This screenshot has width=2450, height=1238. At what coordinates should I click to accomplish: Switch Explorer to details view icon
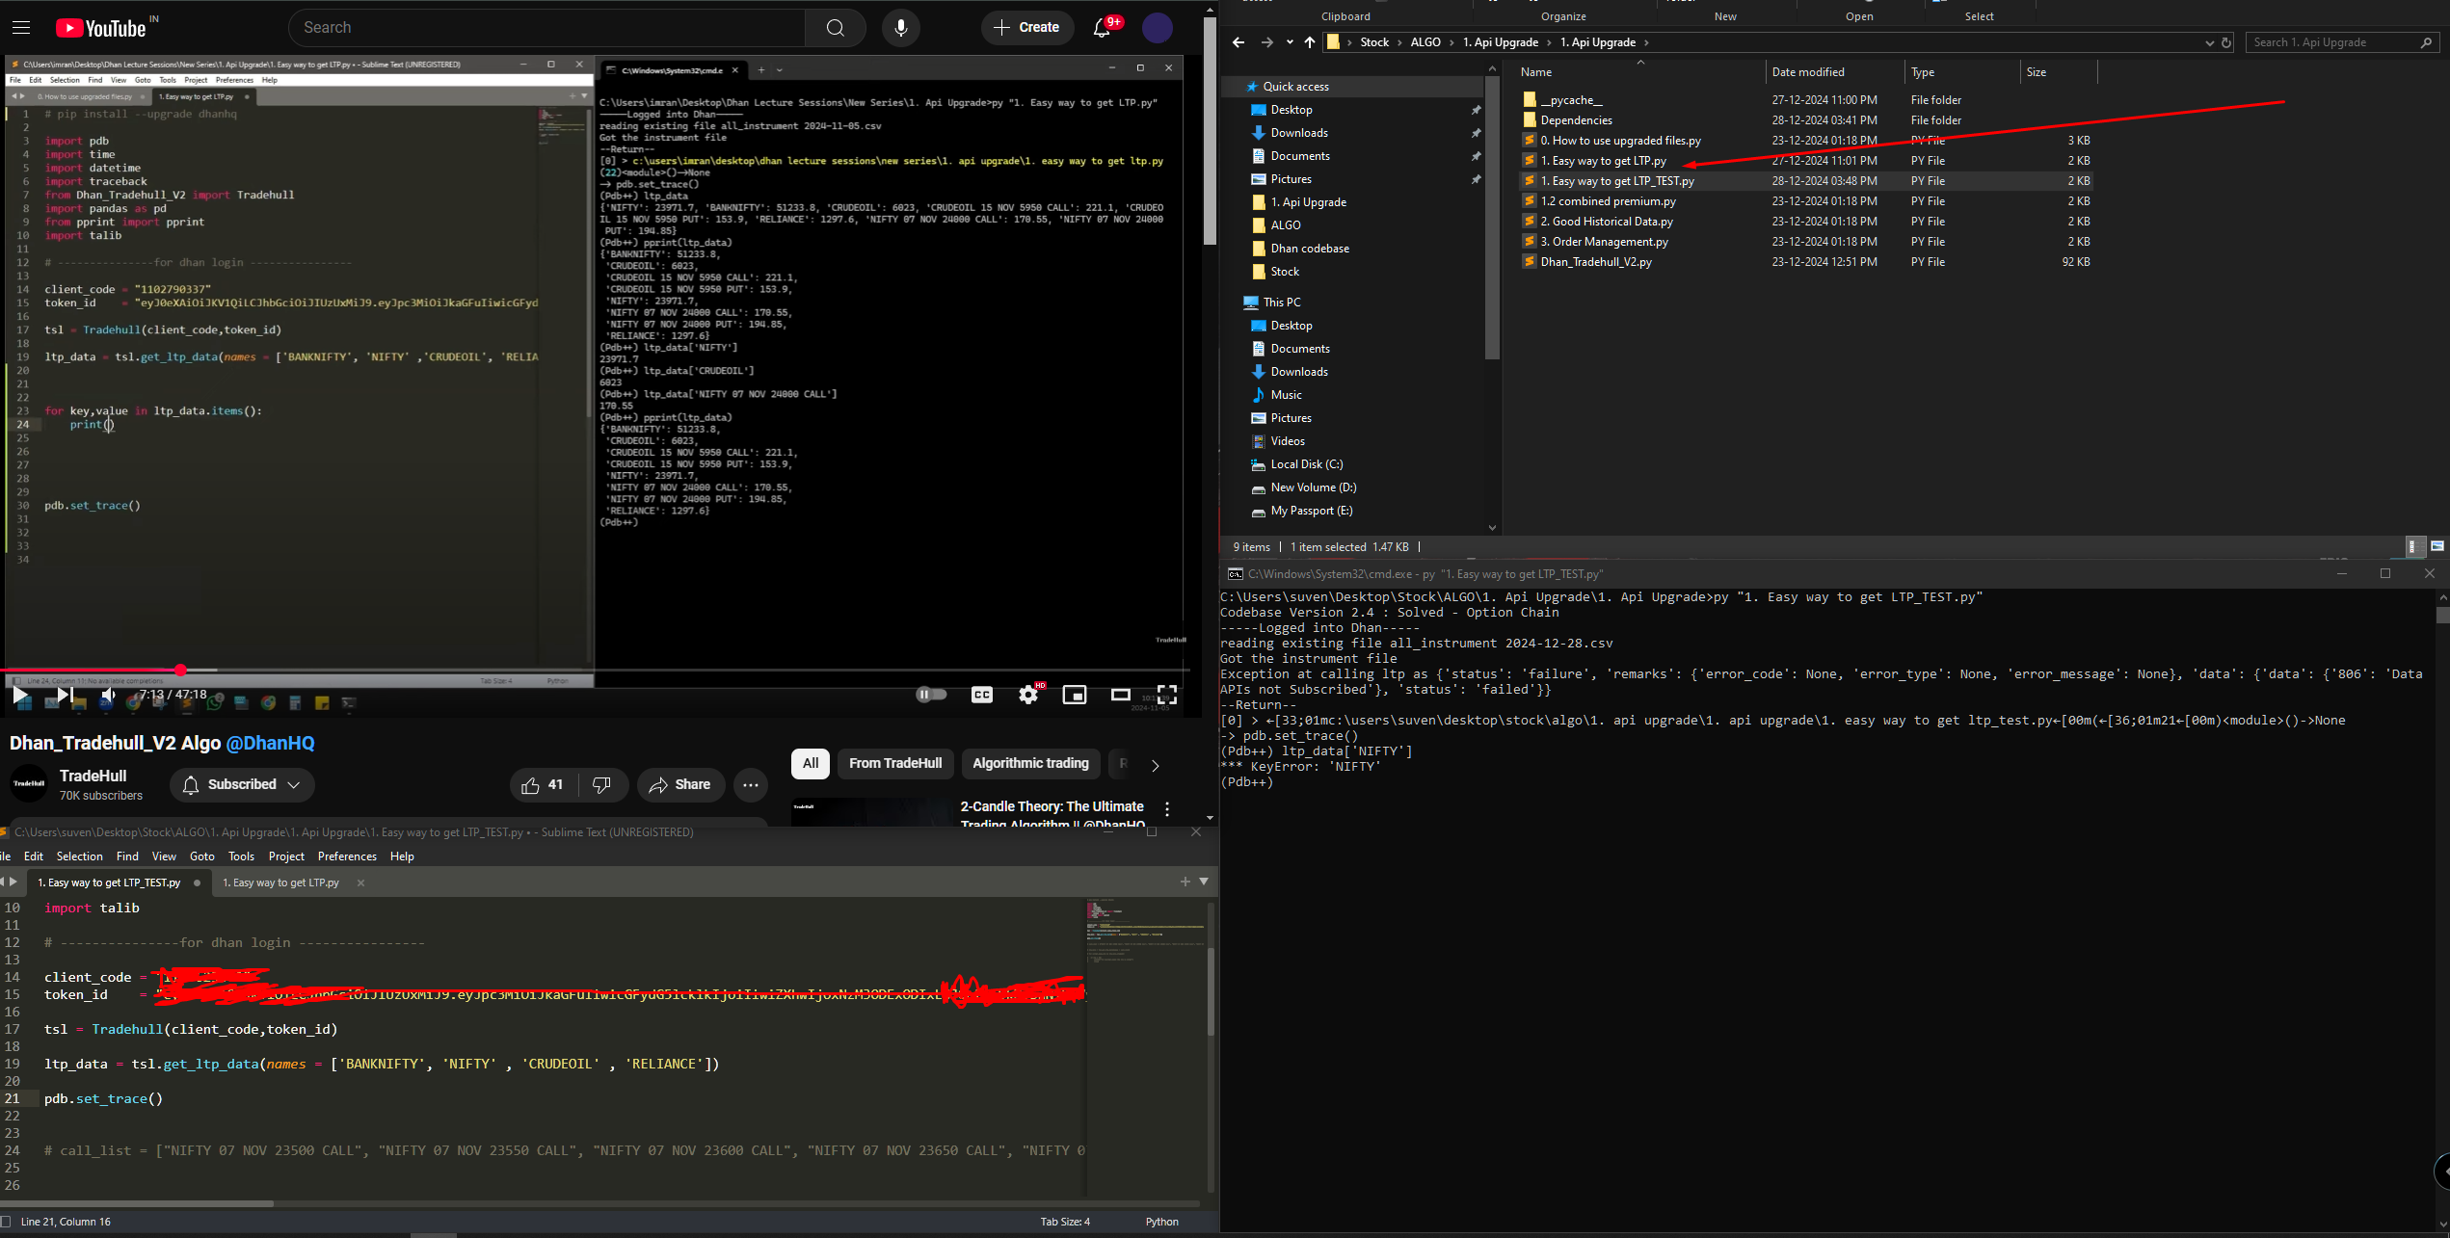[x=2412, y=546]
